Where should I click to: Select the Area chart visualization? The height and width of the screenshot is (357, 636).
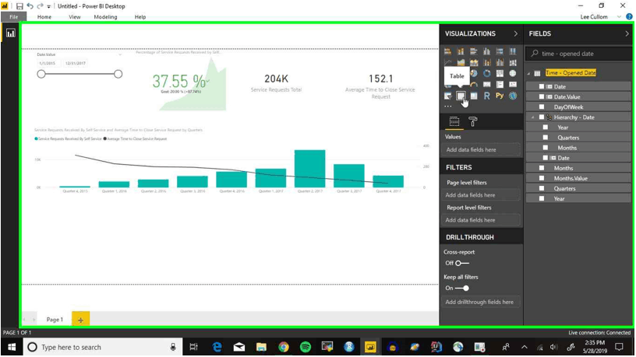click(461, 62)
